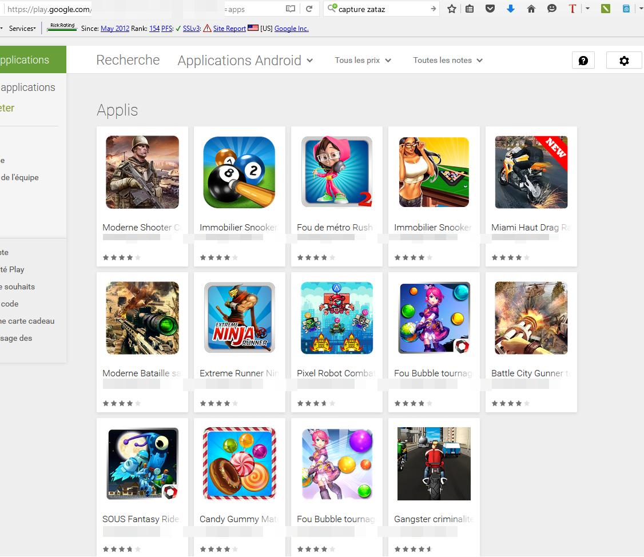
Task: Open the Site Report link
Action: click(x=229, y=29)
